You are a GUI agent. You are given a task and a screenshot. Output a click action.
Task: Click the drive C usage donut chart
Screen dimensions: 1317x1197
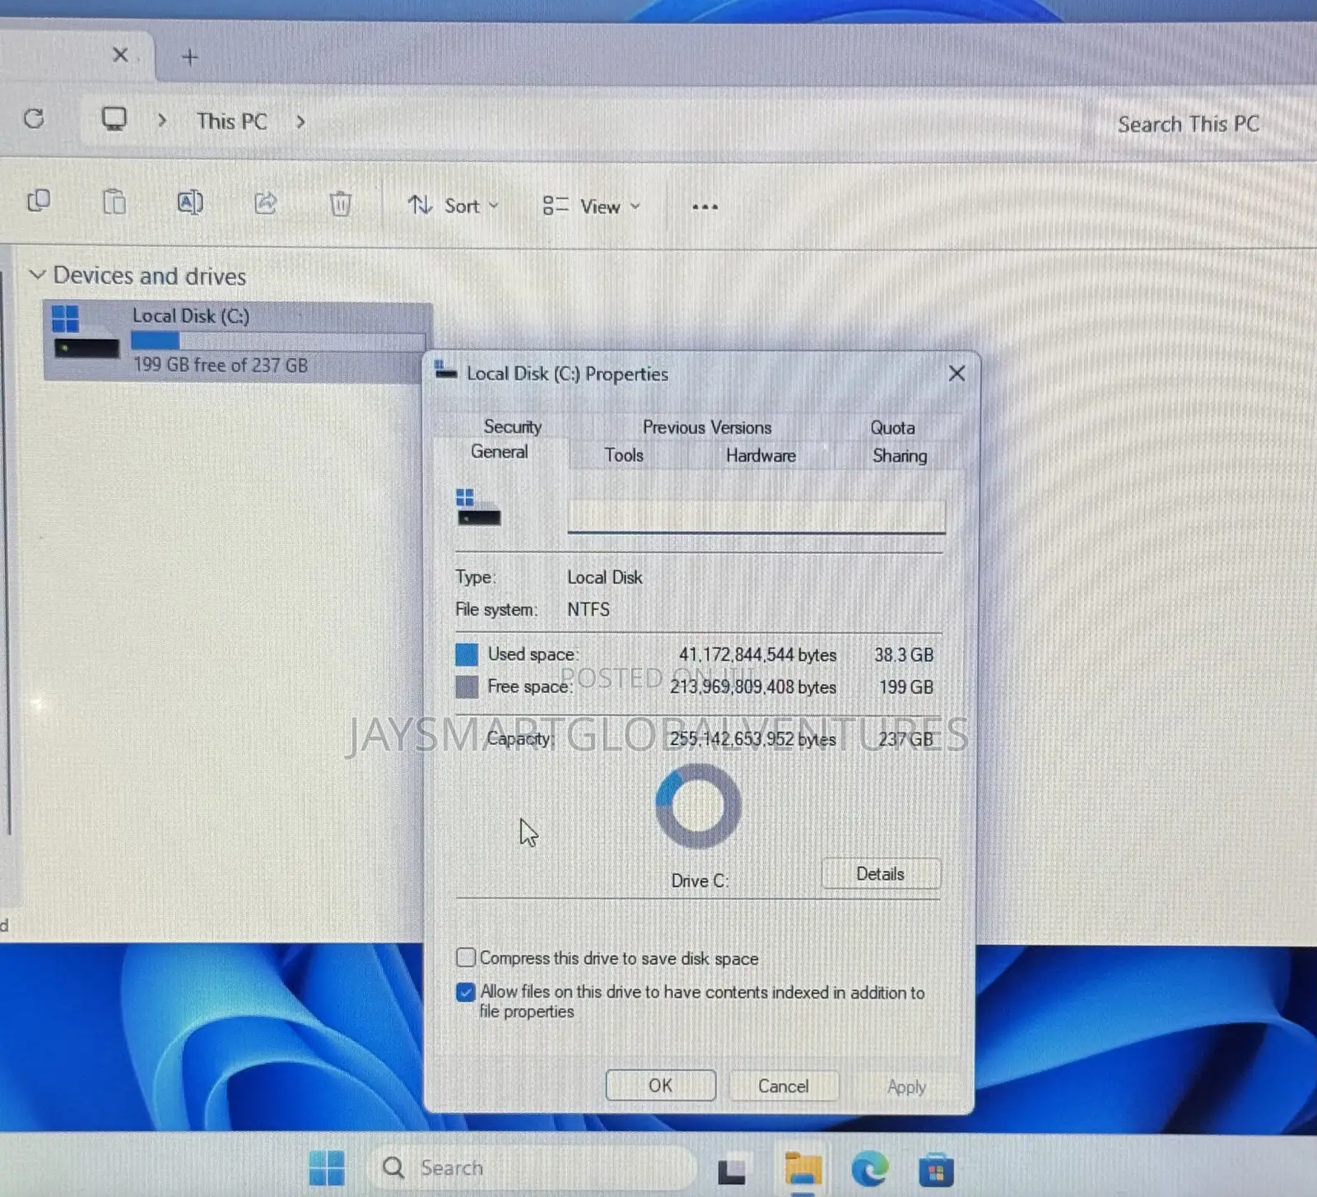(x=698, y=806)
